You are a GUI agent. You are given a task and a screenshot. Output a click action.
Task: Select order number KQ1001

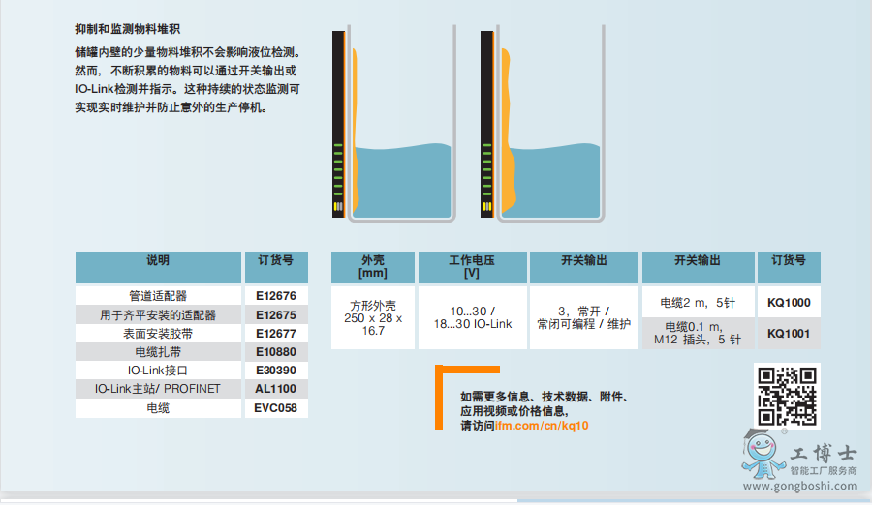pyautogui.click(x=788, y=333)
